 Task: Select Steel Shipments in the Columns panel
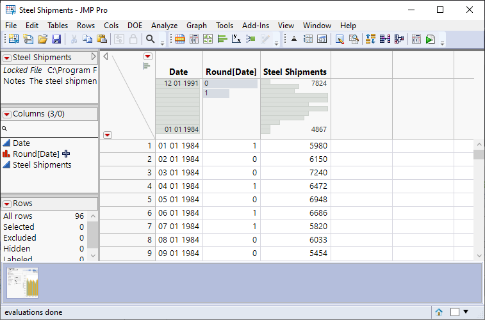(x=42, y=164)
